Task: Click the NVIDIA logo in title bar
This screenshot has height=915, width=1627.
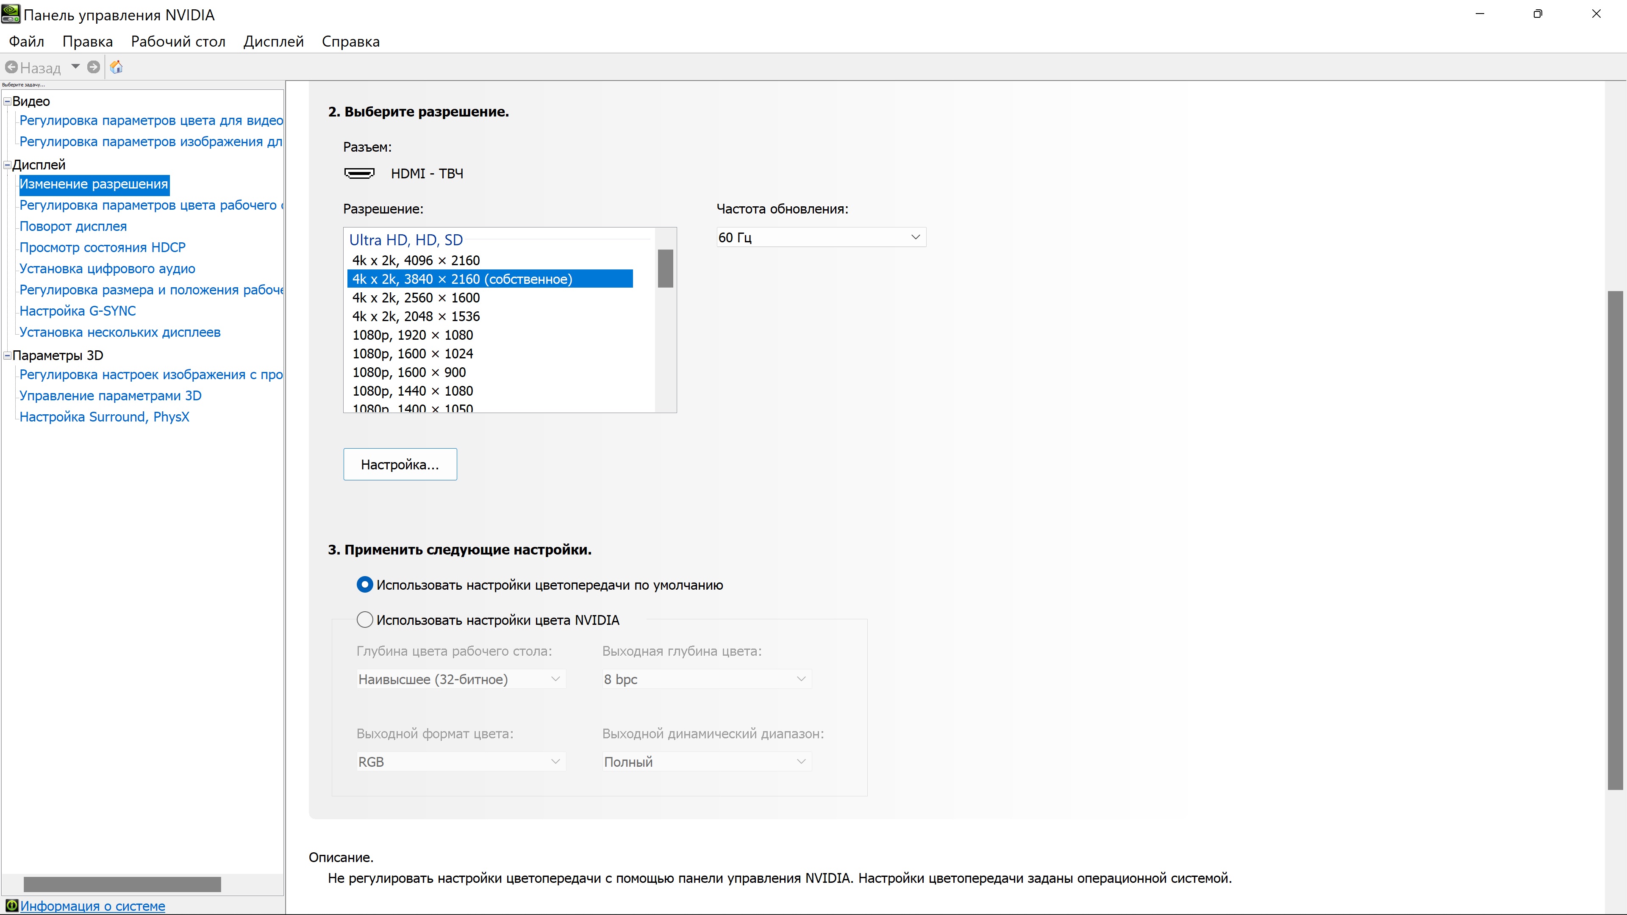Action: [x=11, y=14]
